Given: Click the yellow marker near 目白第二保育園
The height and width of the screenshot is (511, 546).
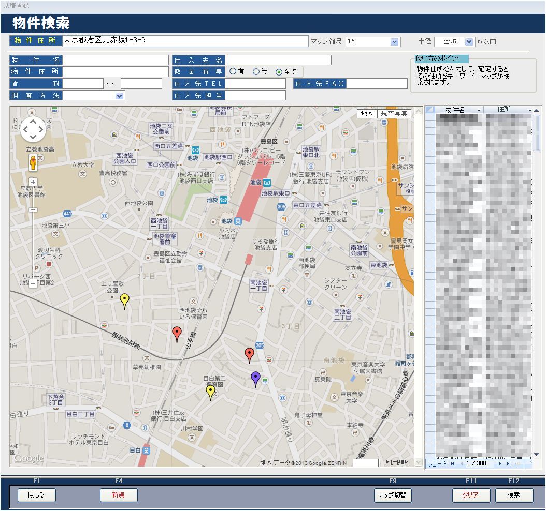Looking at the screenshot, I should click(210, 393).
